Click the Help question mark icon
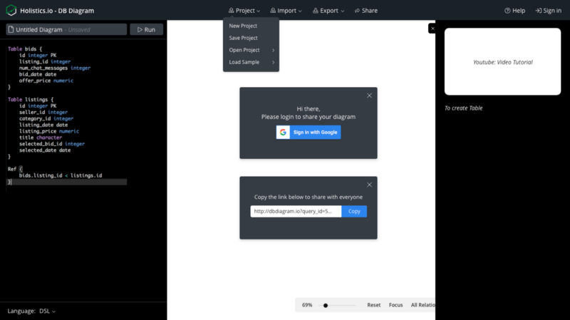 point(507,11)
